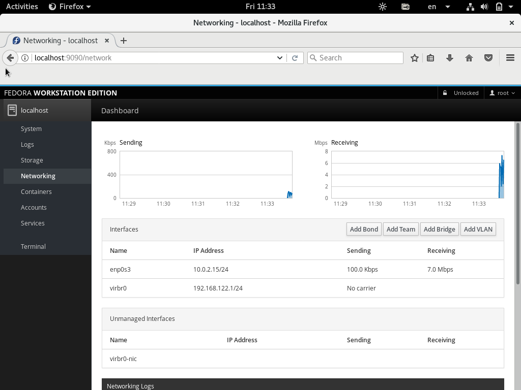Image resolution: width=521 pixels, height=390 pixels.
Task: Click the Add Bridge button
Action: [x=439, y=229]
